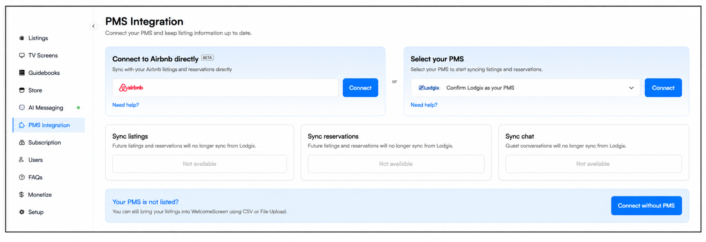Click Connect next to Lodgix PMS
This screenshot has width=706, height=242.
click(x=663, y=88)
